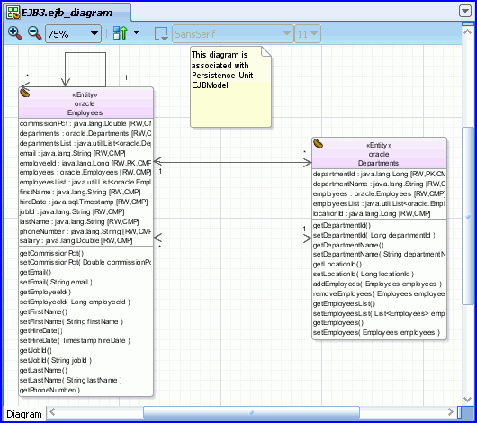Open the font size 11 dropdown
This screenshot has height=423, width=477.
point(308,34)
